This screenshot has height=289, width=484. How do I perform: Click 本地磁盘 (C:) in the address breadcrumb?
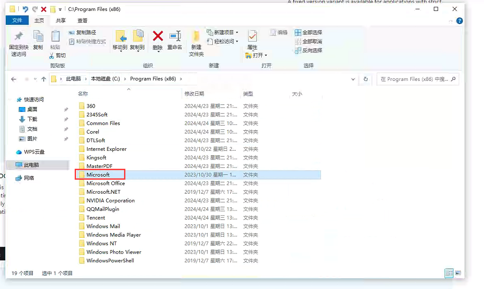105,79
